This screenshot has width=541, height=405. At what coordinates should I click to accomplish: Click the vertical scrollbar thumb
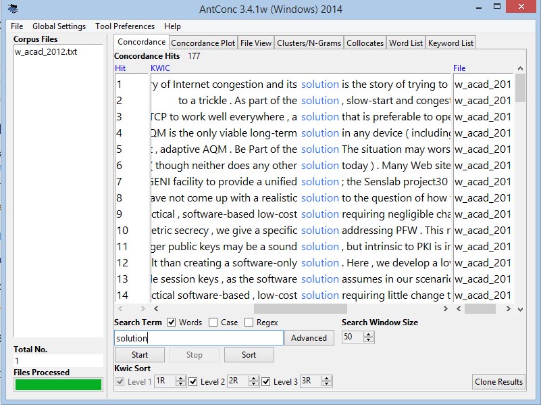520,89
